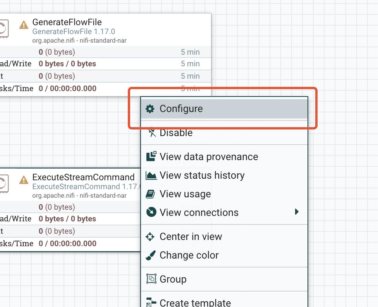This screenshot has width=378, height=307.
Task: Click the View usage book icon
Action: (151, 194)
